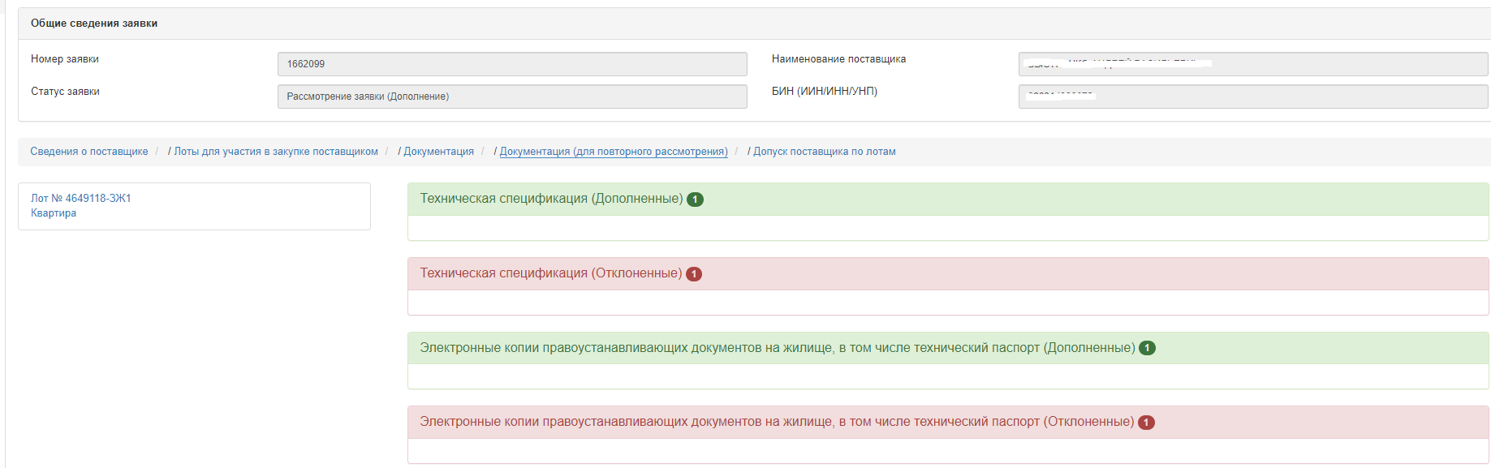The image size is (1491, 468).
Task: Click the Номер заявки field with 1662099
Action: tap(511, 64)
